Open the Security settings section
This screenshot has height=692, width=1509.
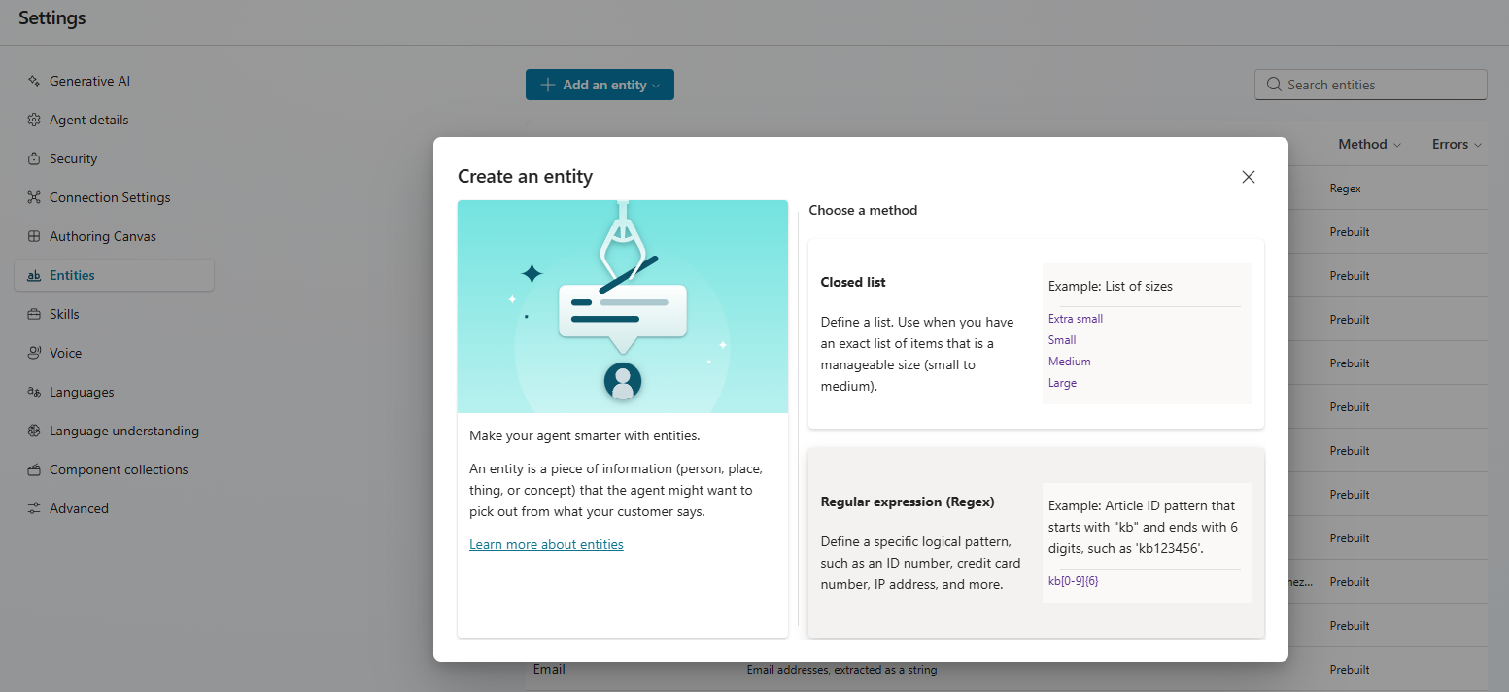(x=73, y=158)
